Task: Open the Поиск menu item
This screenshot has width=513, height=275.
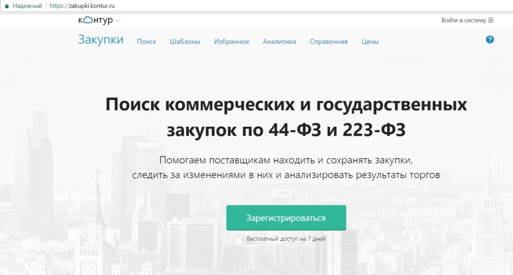Action: [146, 42]
